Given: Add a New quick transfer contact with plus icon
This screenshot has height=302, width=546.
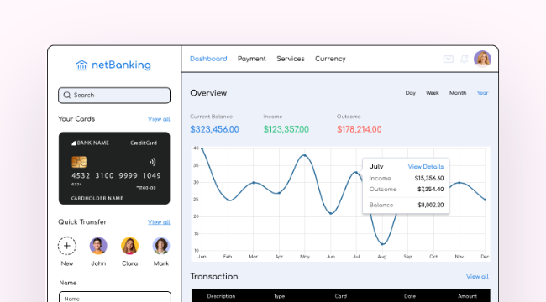Looking at the screenshot, I should [67, 246].
